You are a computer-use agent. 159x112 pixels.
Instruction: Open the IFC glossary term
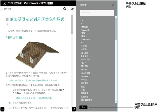(82, 24)
